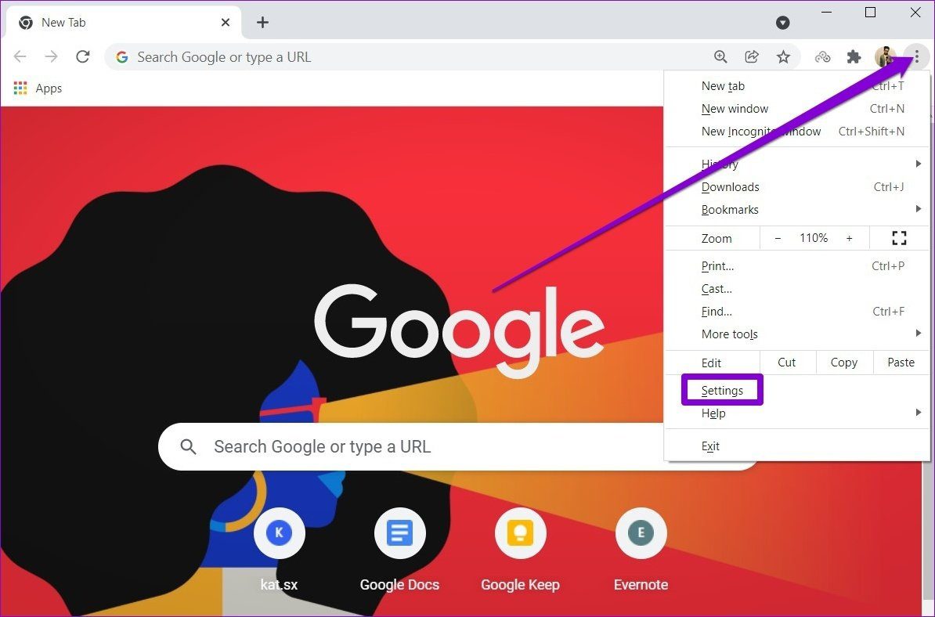Click the share page icon

[752, 56]
